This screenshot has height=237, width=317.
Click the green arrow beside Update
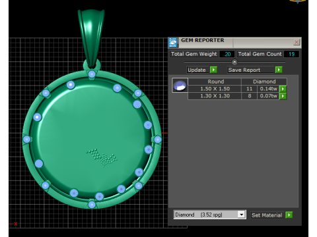[x=213, y=70]
